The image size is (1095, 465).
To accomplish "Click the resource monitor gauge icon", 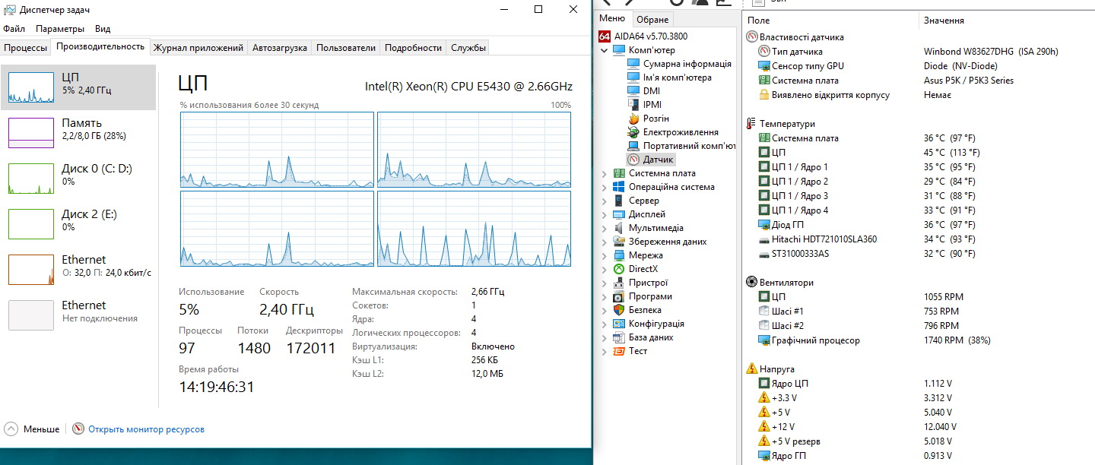I will pos(78,429).
